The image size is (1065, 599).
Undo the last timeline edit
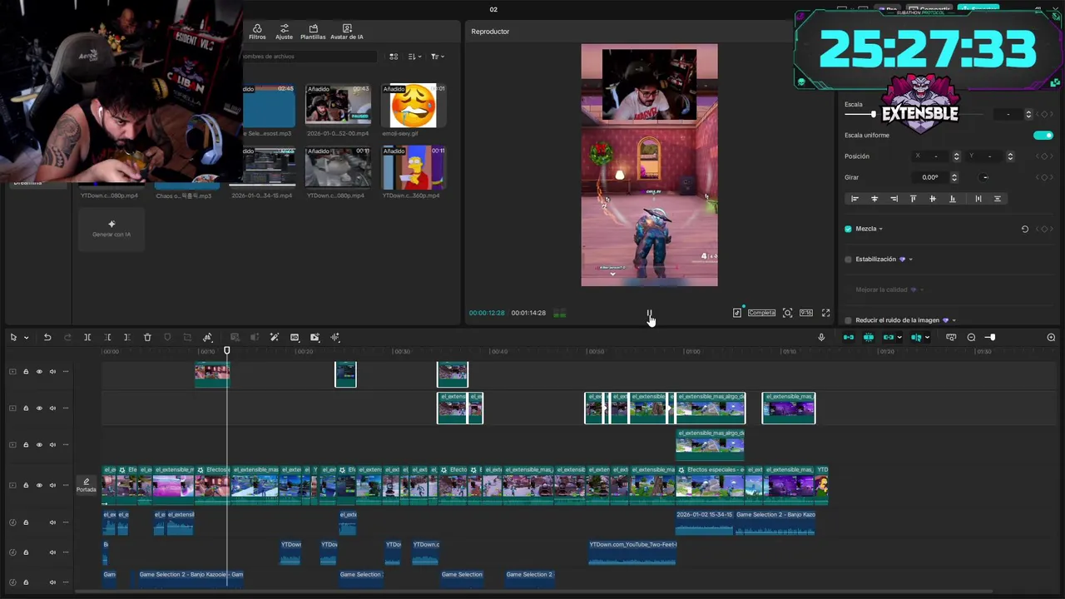tap(47, 338)
